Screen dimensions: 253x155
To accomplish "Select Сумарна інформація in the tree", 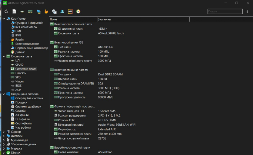I will 29,23.
